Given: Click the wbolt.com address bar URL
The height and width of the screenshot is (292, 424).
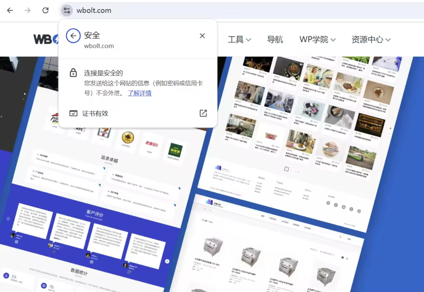Looking at the screenshot, I should (94, 10).
